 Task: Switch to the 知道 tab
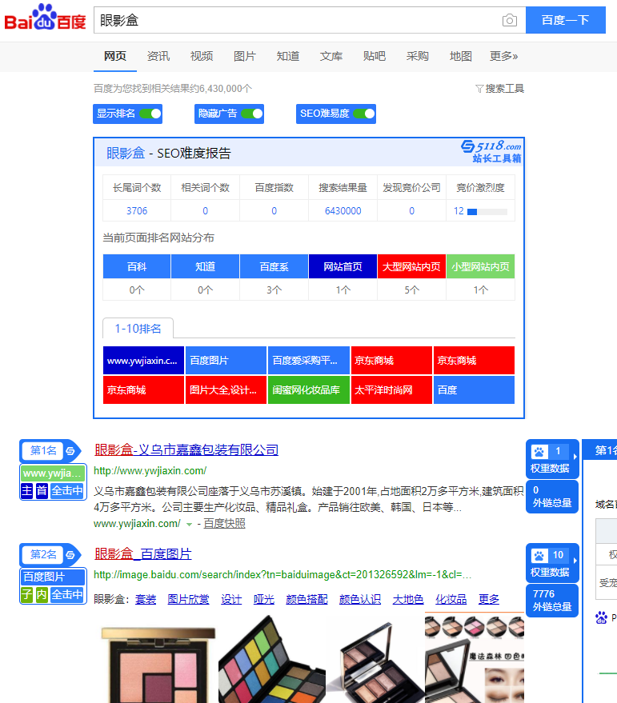point(287,56)
